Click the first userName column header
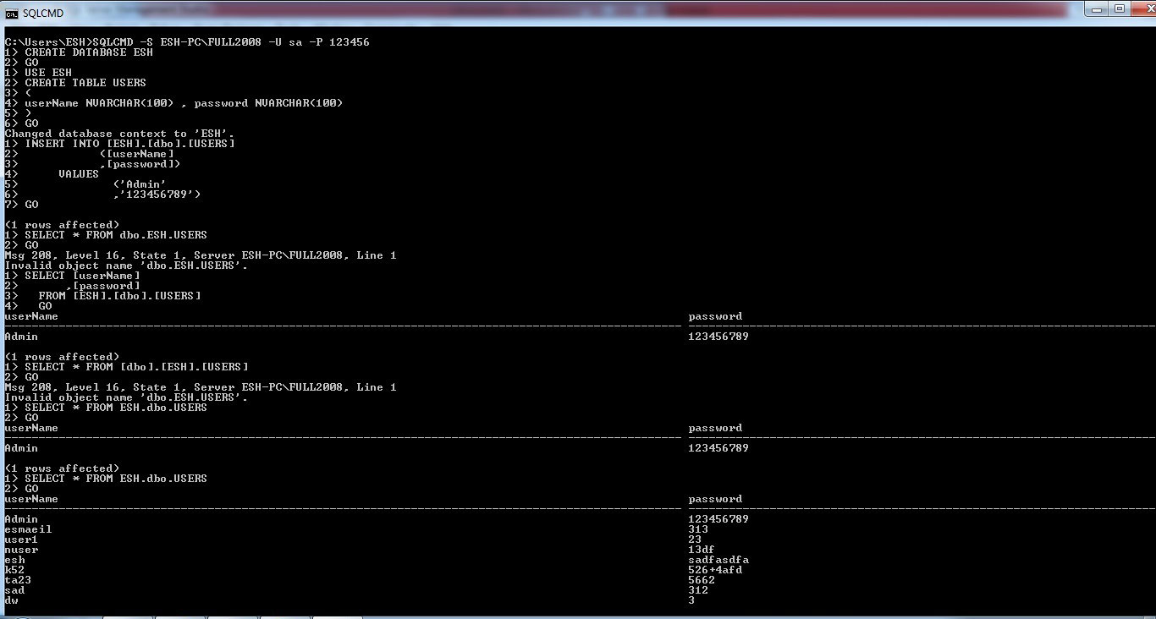 (x=31, y=316)
